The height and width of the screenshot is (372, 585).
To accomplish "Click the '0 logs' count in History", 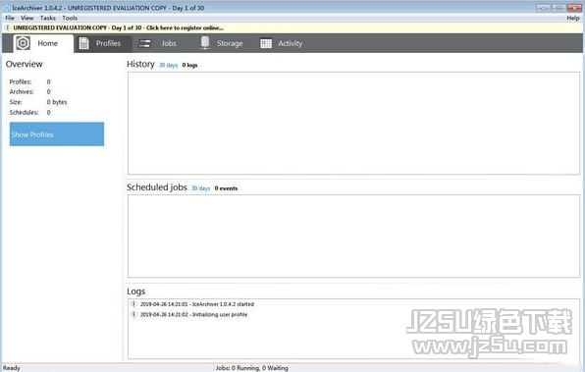I will pyautogui.click(x=189, y=65).
